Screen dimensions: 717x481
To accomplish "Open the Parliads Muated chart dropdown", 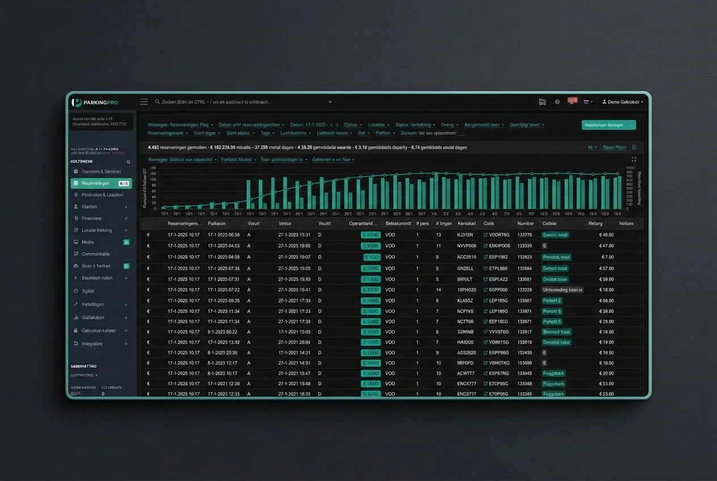I will click(238, 160).
